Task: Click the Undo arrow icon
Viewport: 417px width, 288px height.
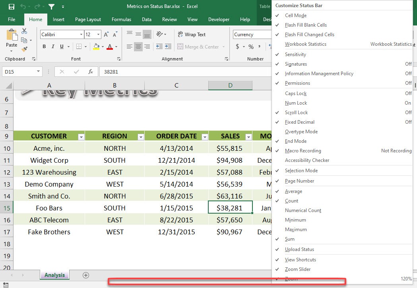Action: click(x=23, y=6)
